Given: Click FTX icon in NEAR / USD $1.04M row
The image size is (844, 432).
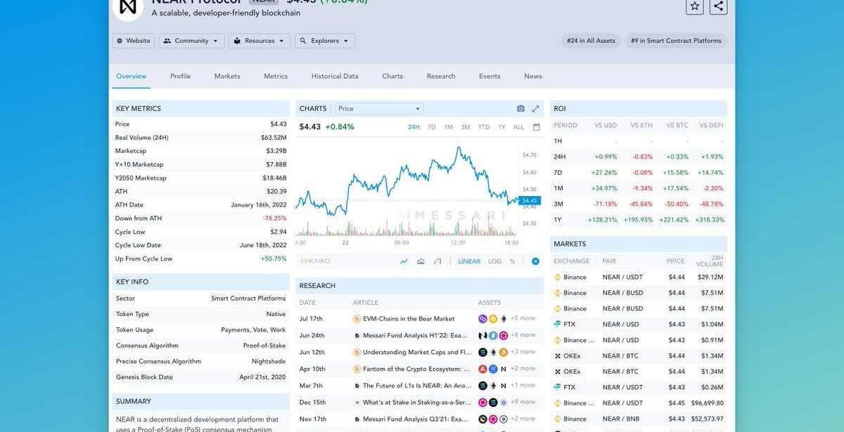Looking at the screenshot, I should pos(558,325).
